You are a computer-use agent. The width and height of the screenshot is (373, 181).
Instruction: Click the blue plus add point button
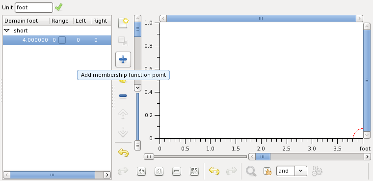pyautogui.click(x=123, y=60)
